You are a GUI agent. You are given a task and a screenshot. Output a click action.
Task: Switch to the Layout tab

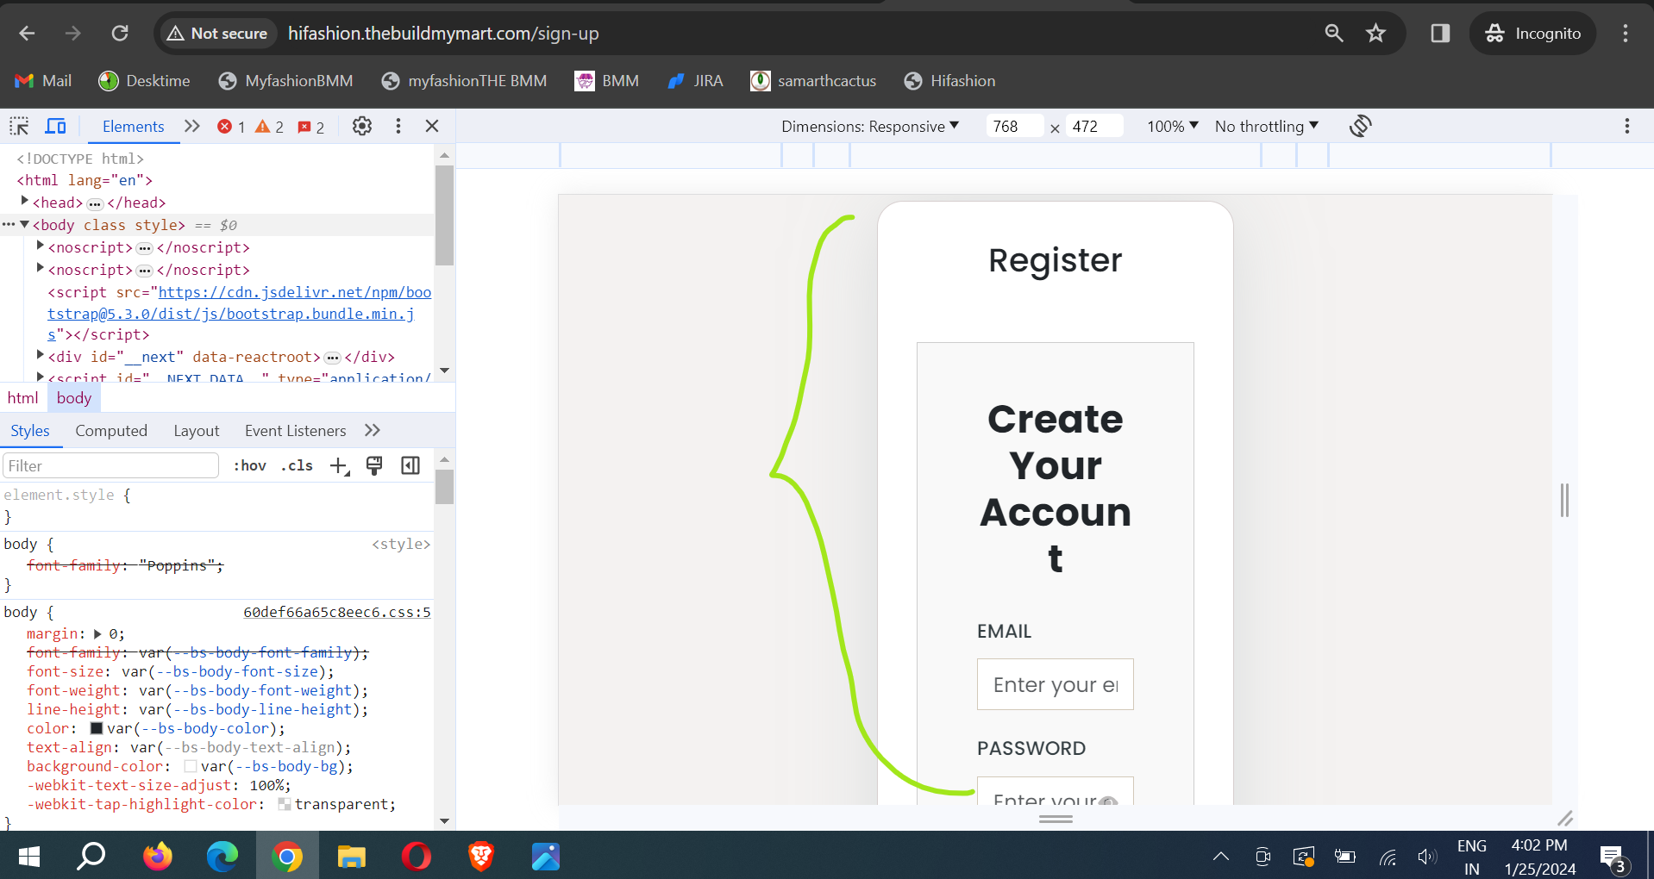pyautogui.click(x=197, y=431)
